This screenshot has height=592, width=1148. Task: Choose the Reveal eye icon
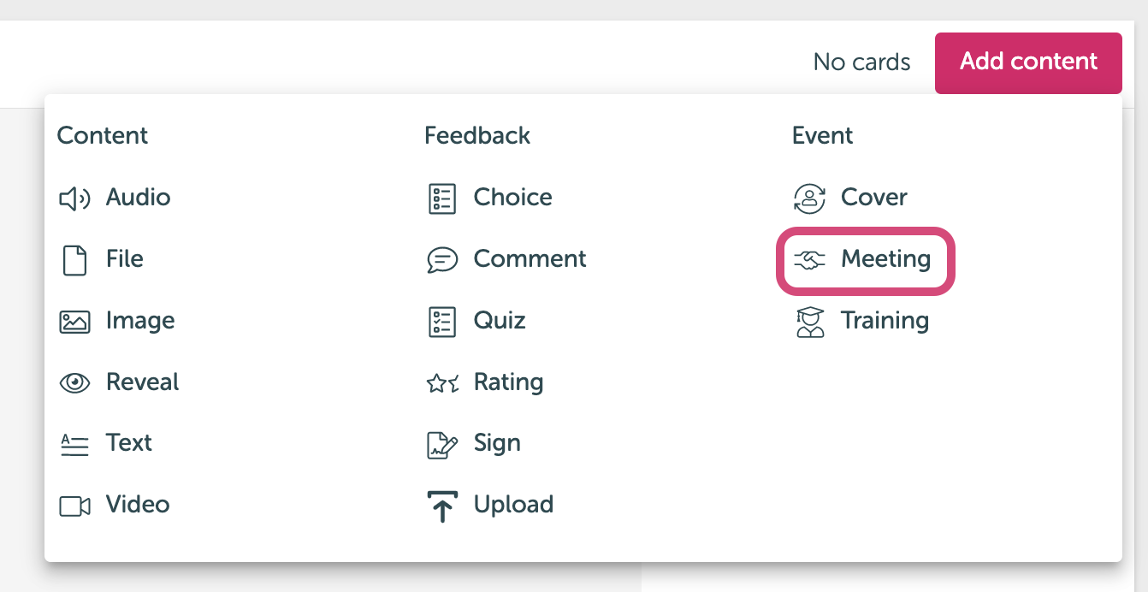tap(74, 383)
